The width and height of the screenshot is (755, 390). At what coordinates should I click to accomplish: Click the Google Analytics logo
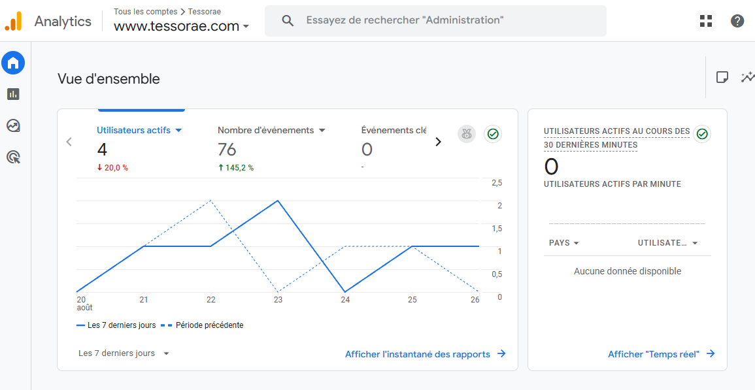click(x=14, y=21)
